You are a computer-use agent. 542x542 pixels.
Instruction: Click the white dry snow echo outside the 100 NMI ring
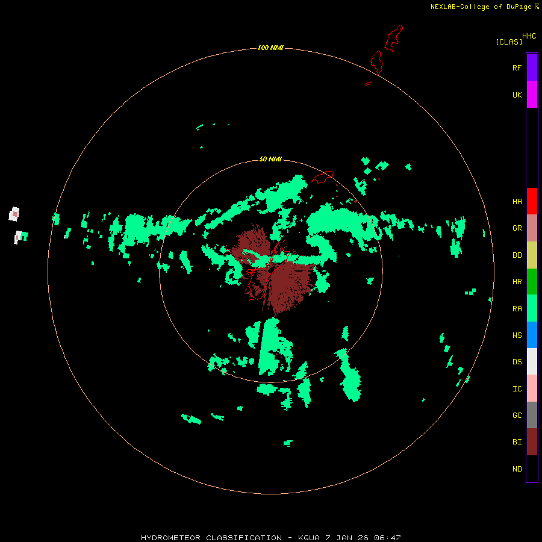click(x=14, y=214)
